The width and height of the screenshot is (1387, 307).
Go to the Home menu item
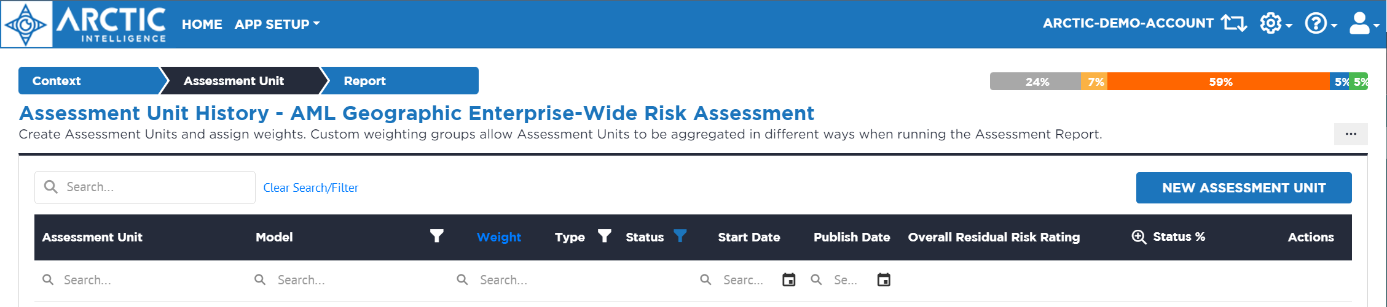pos(202,24)
